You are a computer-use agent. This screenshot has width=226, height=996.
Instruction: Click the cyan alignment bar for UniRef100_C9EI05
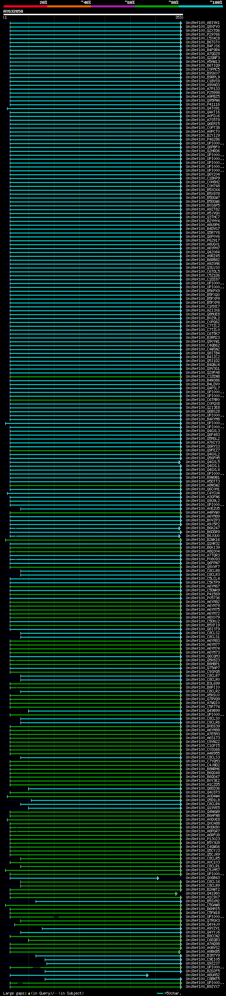coord(112,960)
